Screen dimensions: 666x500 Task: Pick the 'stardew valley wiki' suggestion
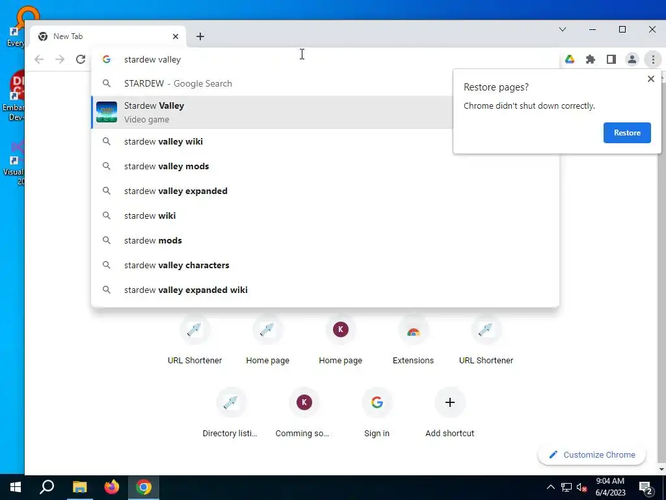(x=272, y=141)
